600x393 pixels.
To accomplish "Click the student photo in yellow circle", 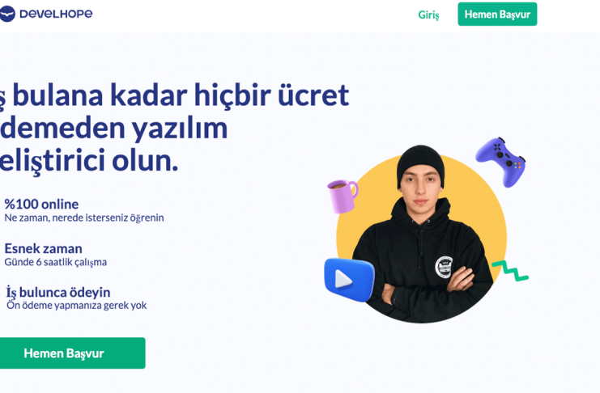I will [421, 235].
